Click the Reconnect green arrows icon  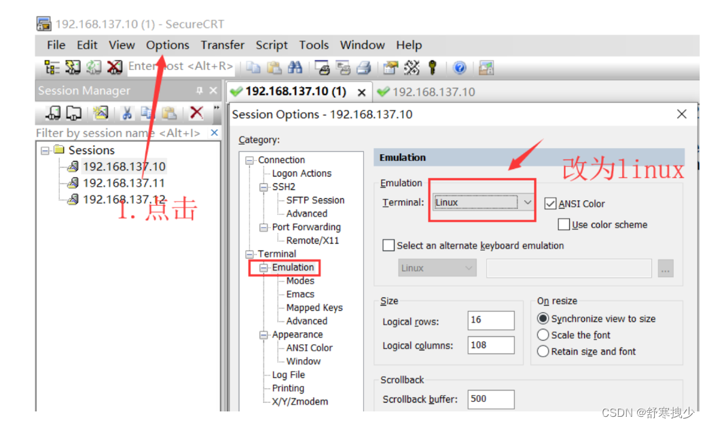point(94,67)
